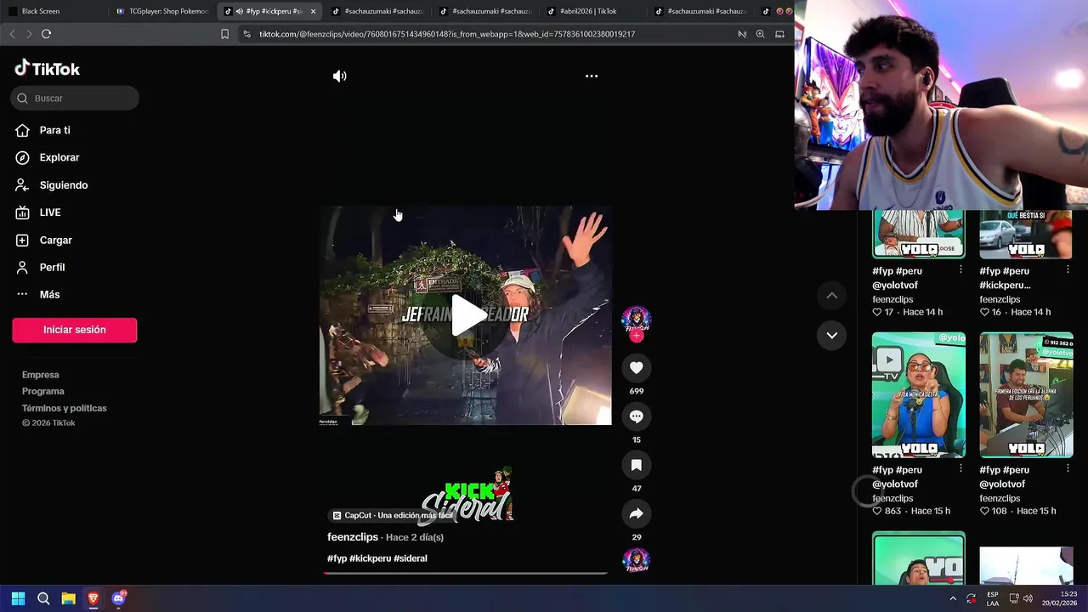Like the video showing 863 likes
Image resolution: width=1088 pixels, height=612 pixels.
pos(877,511)
